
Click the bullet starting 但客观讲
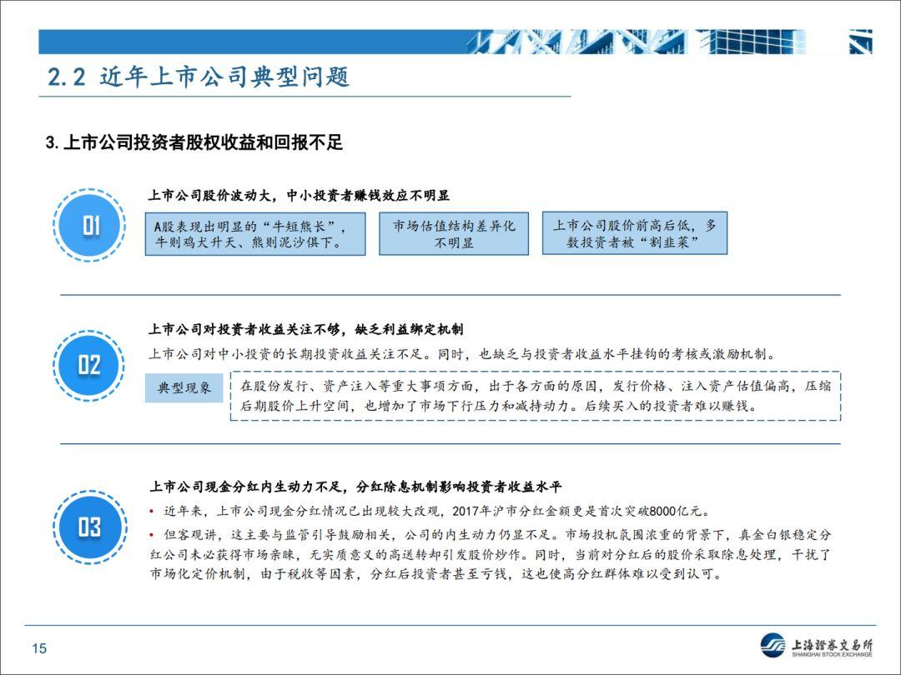click(491, 554)
